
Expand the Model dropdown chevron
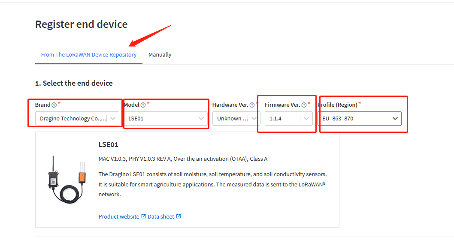(x=201, y=118)
